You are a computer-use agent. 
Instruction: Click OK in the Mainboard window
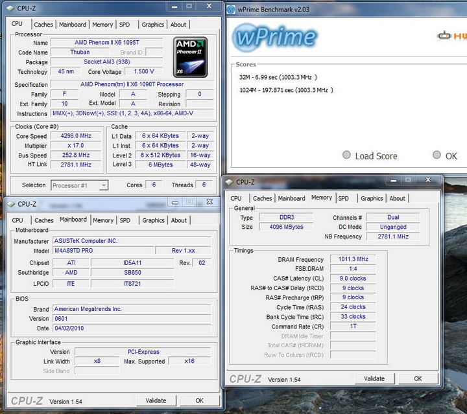200,400
